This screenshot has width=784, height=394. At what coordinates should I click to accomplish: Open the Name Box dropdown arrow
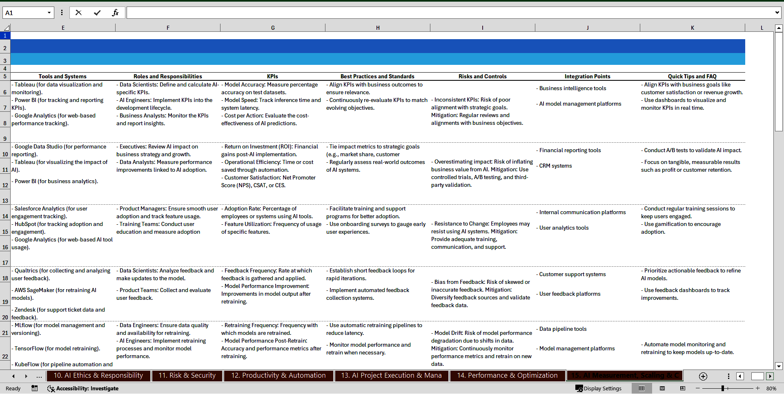pyautogui.click(x=49, y=12)
